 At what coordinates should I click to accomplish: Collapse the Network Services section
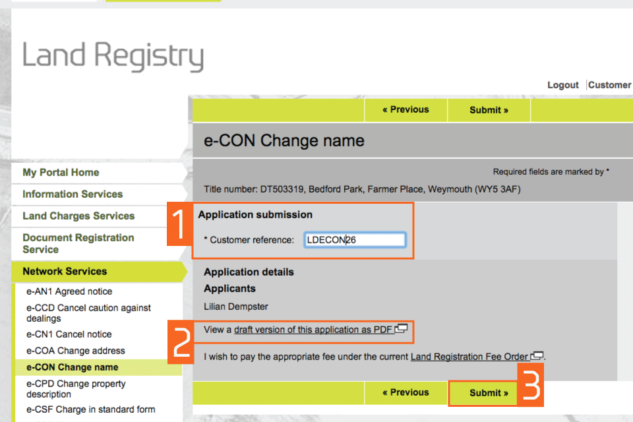[x=65, y=272]
